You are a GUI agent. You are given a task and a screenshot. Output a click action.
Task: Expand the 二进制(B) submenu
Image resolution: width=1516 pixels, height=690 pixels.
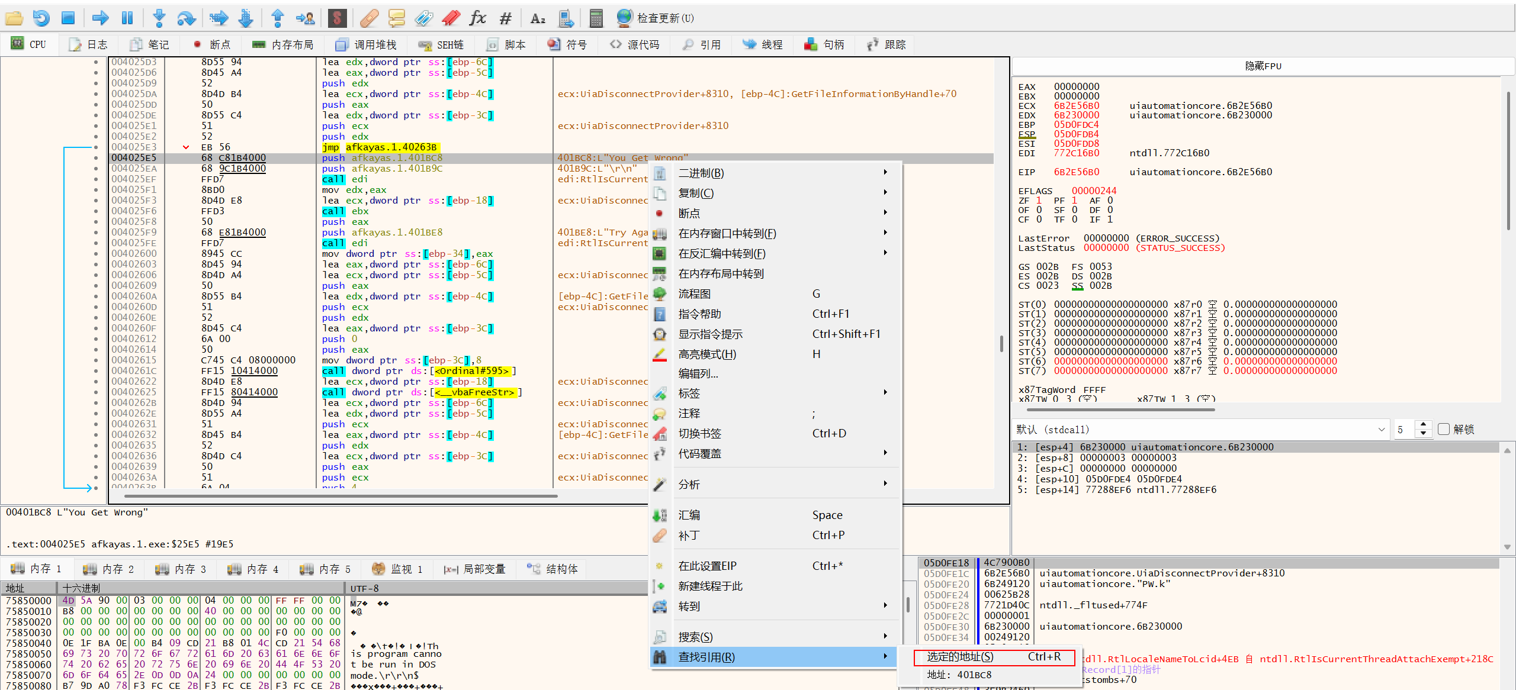click(x=775, y=173)
